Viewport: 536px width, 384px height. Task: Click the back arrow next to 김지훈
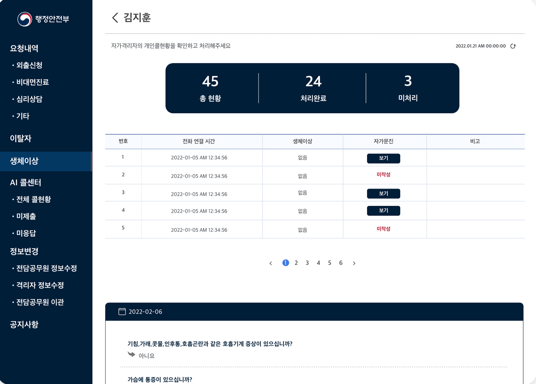pos(115,18)
